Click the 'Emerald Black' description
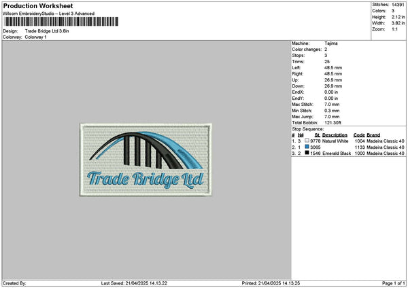 pyautogui.click(x=337, y=154)
